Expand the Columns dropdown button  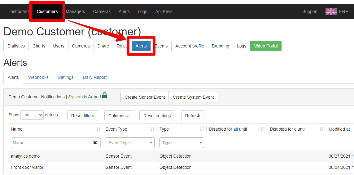pyautogui.click(x=119, y=116)
